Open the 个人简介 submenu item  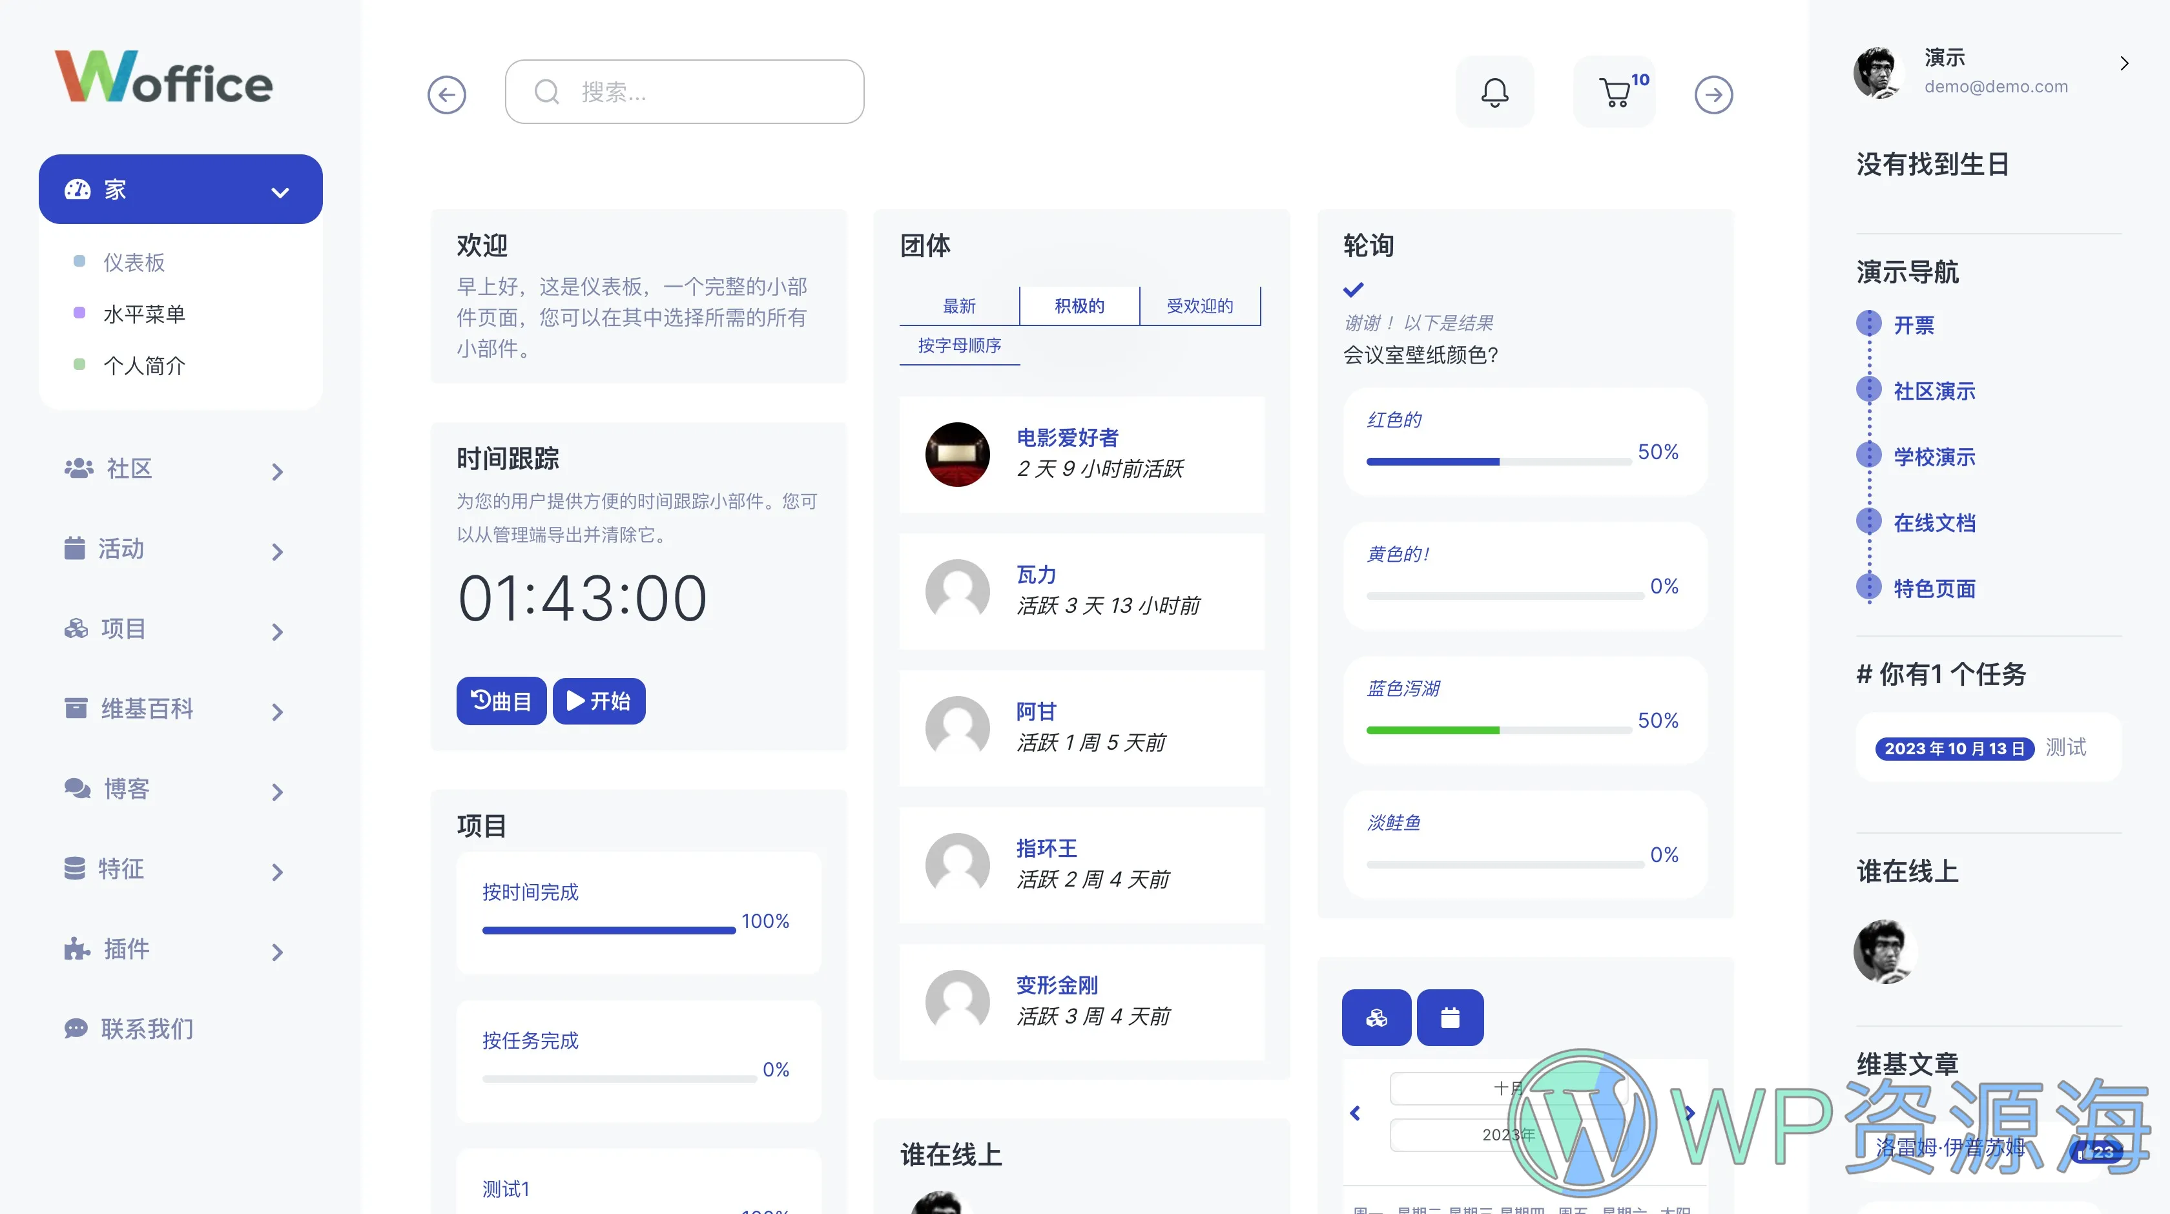click(144, 365)
